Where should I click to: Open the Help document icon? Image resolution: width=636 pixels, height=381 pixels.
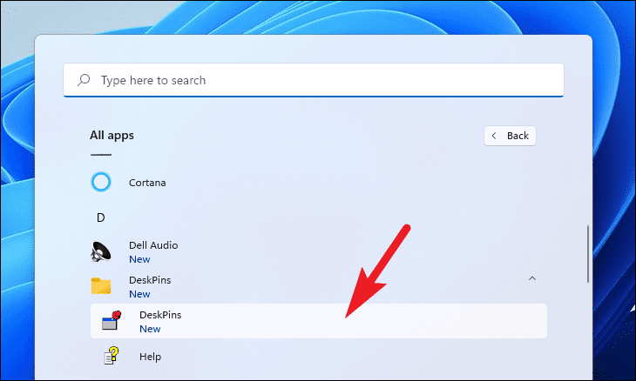[112, 356]
